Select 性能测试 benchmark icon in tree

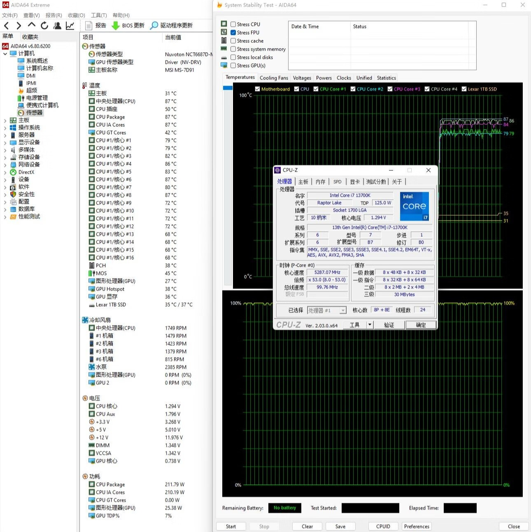click(13, 216)
